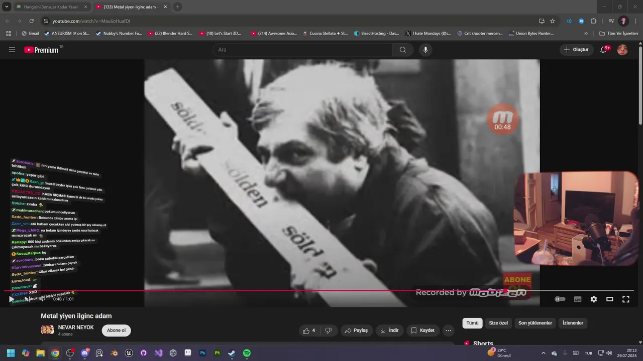Open Photoshop from the taskbar
This screenshot has width=643, height=361.
coord(202,353)
